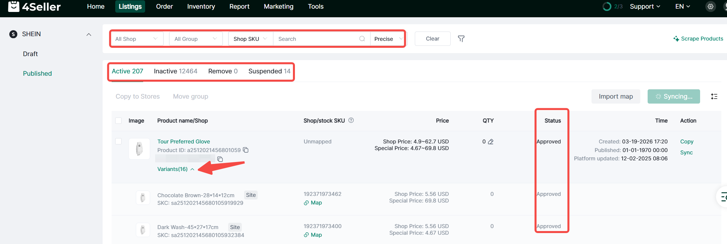Screen dimensions: 727x244
Task: Open the Inventory menu
Action: pyautogui.click(x=201, y=7)
